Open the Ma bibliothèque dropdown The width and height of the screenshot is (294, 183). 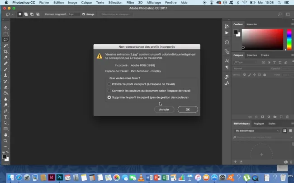[x=257, y=131]
